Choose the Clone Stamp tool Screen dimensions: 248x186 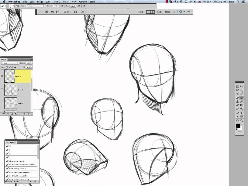tap(237, 101)
